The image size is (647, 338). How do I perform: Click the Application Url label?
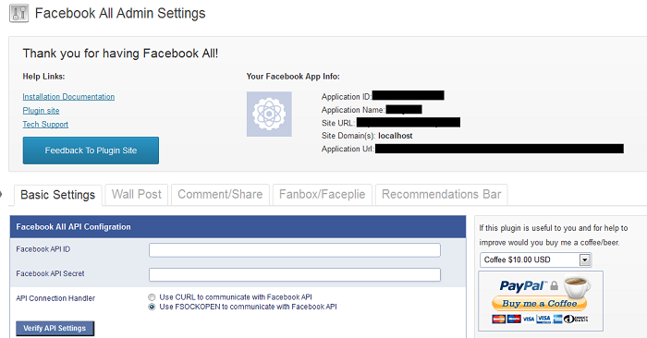point(348,149)
